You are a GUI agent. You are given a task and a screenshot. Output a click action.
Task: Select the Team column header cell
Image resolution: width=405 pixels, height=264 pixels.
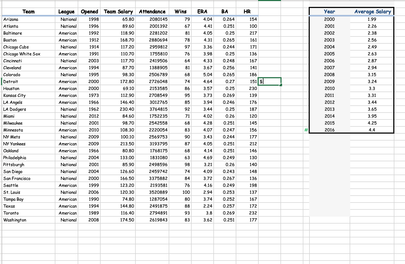28,12
